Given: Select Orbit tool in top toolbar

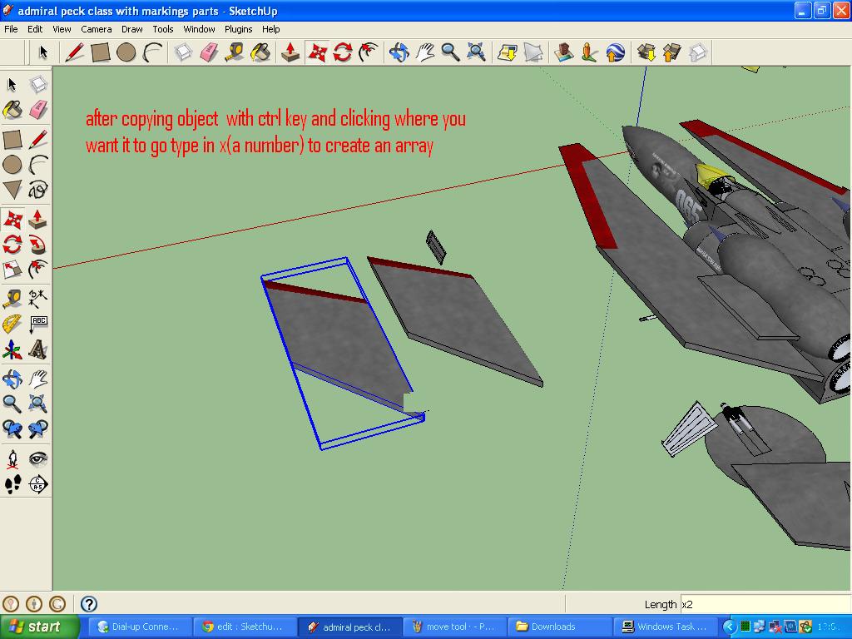Looking at the screenshot, I should [x=399, y=52].
